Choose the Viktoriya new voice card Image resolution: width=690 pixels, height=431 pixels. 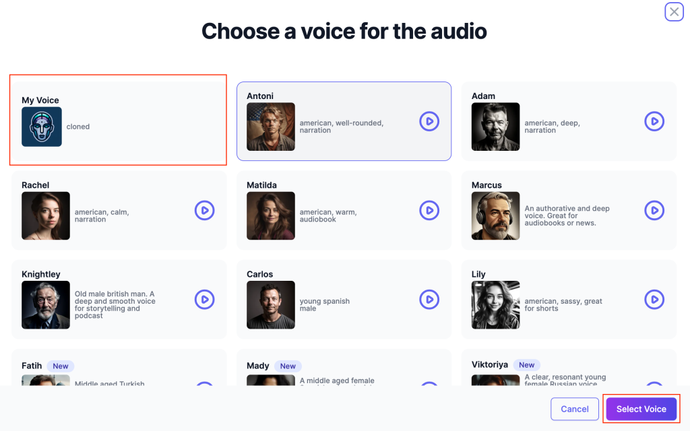569,368
